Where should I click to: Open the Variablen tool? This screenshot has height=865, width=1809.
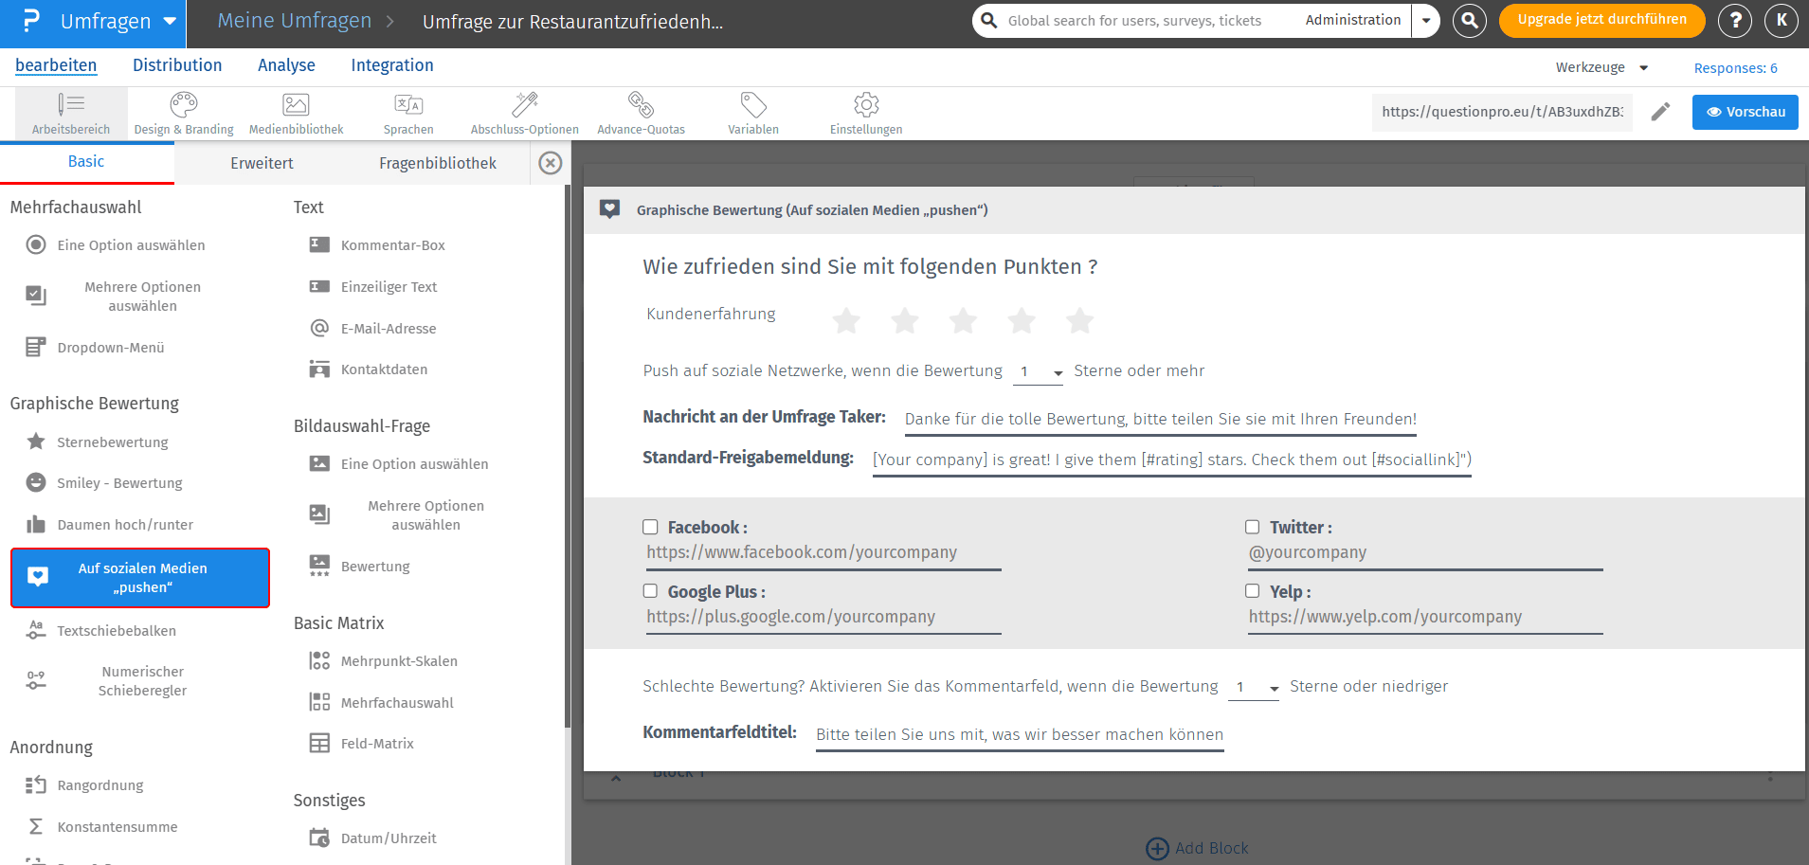[x=753, y=114]
